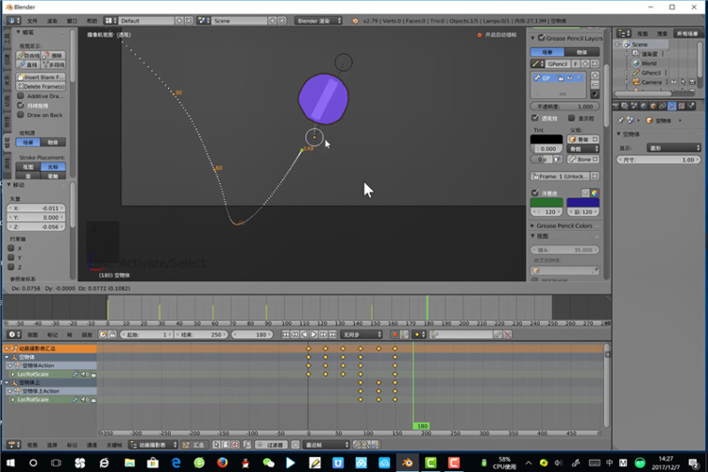The image size is (708, 472).
Task: Click the Delete Frame(s) button
Action: point(41,86)
